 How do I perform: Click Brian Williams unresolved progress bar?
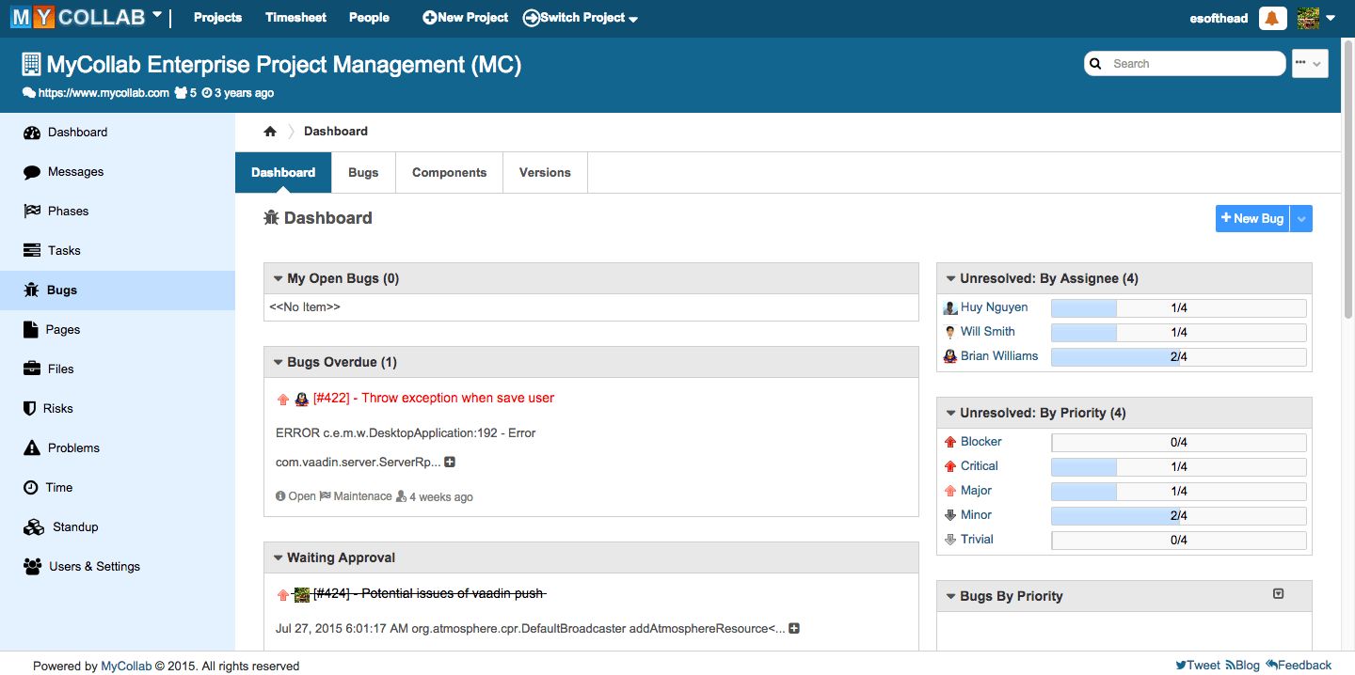[x=1179, y=356]
